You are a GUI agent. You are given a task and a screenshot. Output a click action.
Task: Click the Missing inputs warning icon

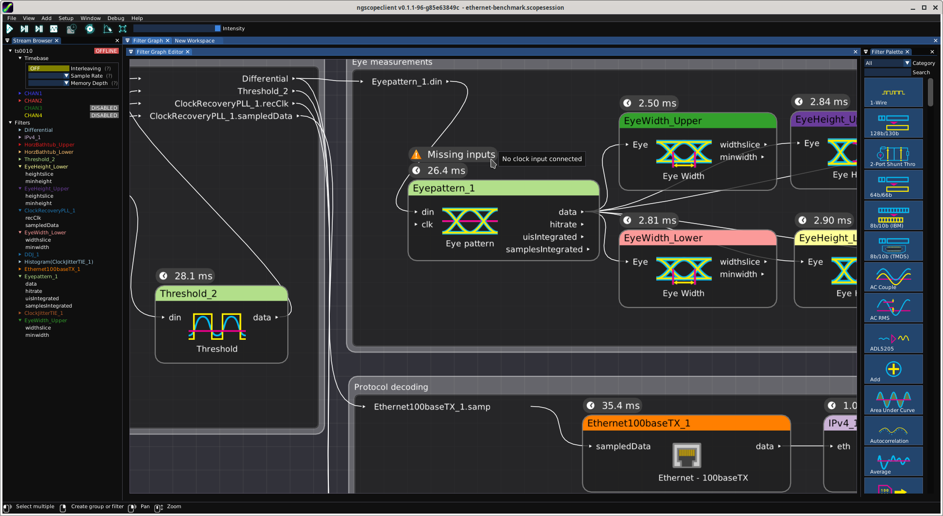click(x=416, y=155)
